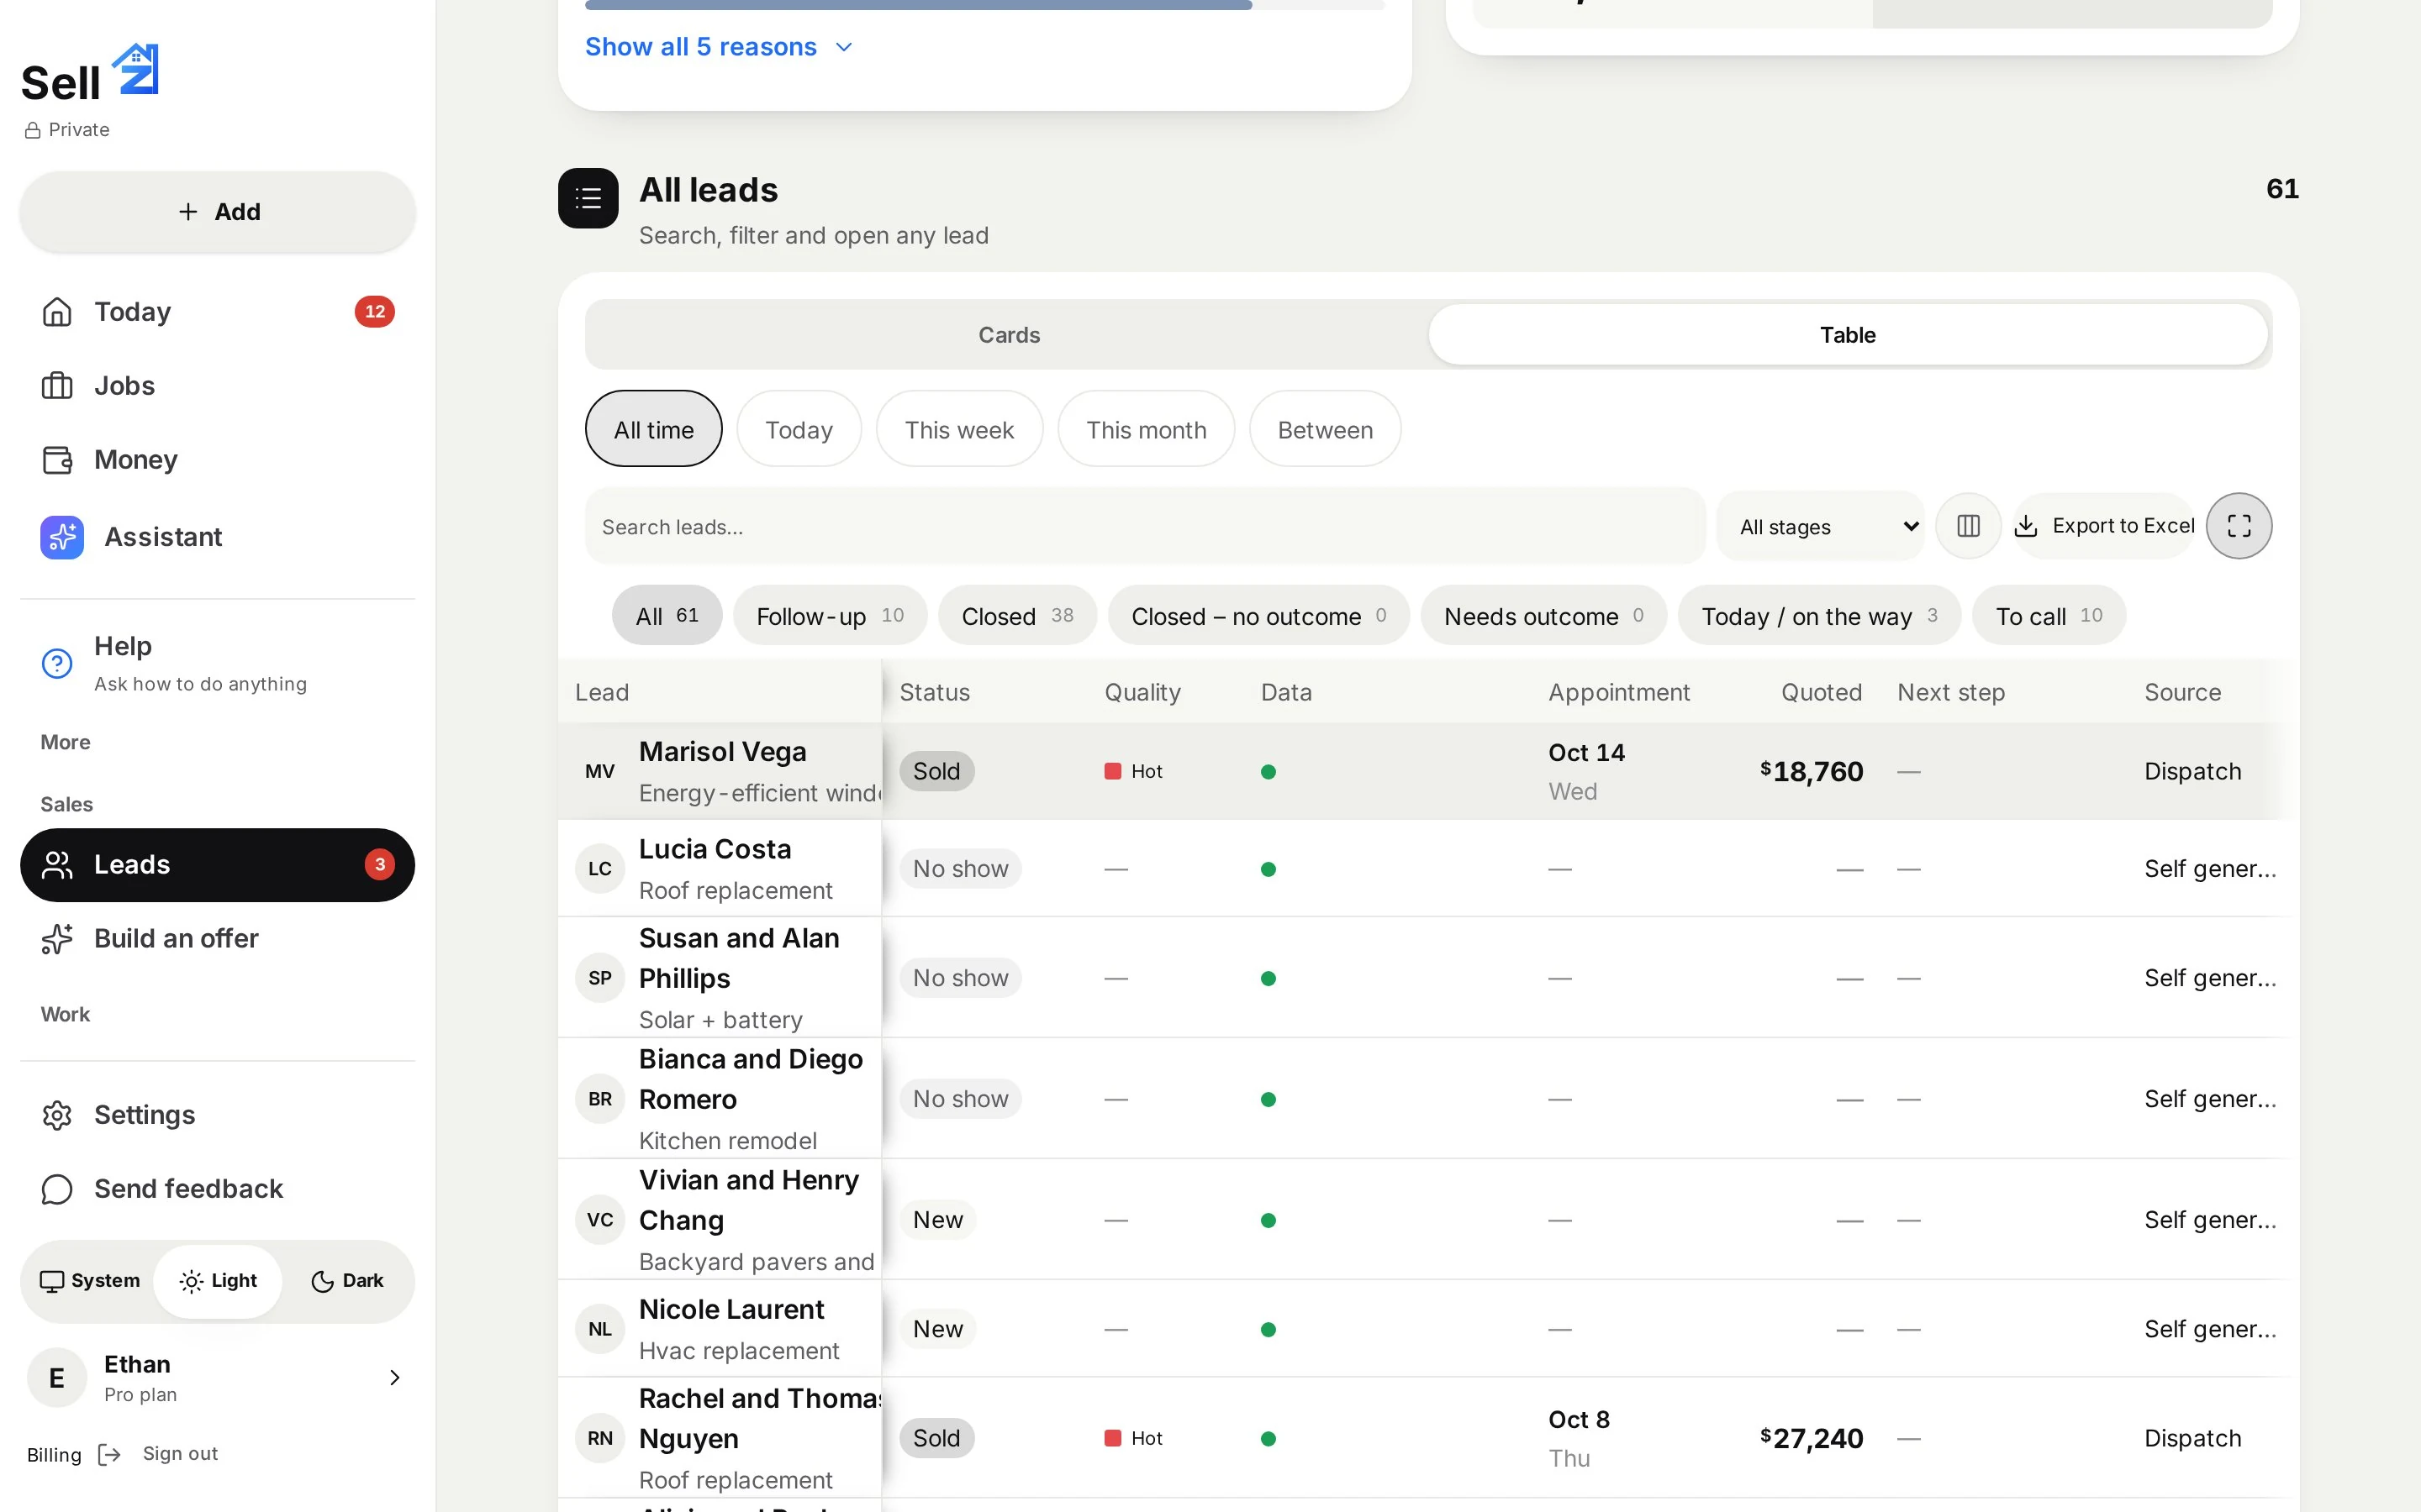2421x1512 pixels.
Task: Open the Help question mark icon
Action: coord(57,663)
